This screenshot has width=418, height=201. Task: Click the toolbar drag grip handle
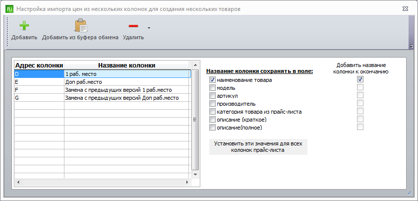[x=7, y=32]
